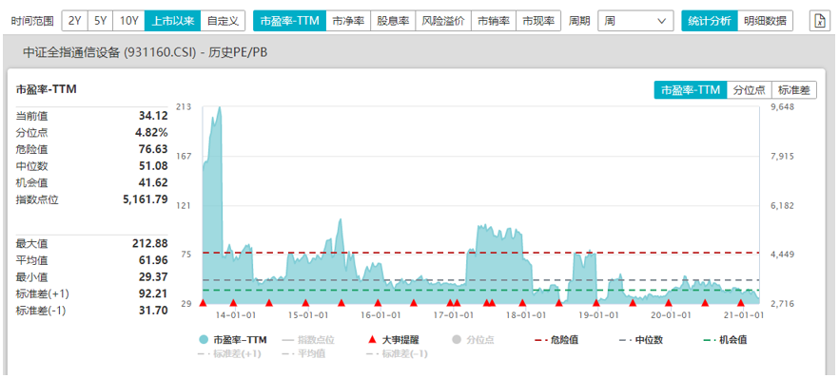The image size is (839, 378).
Task: Switch to the 风险溢价 tab
Action: coord(442,21)
